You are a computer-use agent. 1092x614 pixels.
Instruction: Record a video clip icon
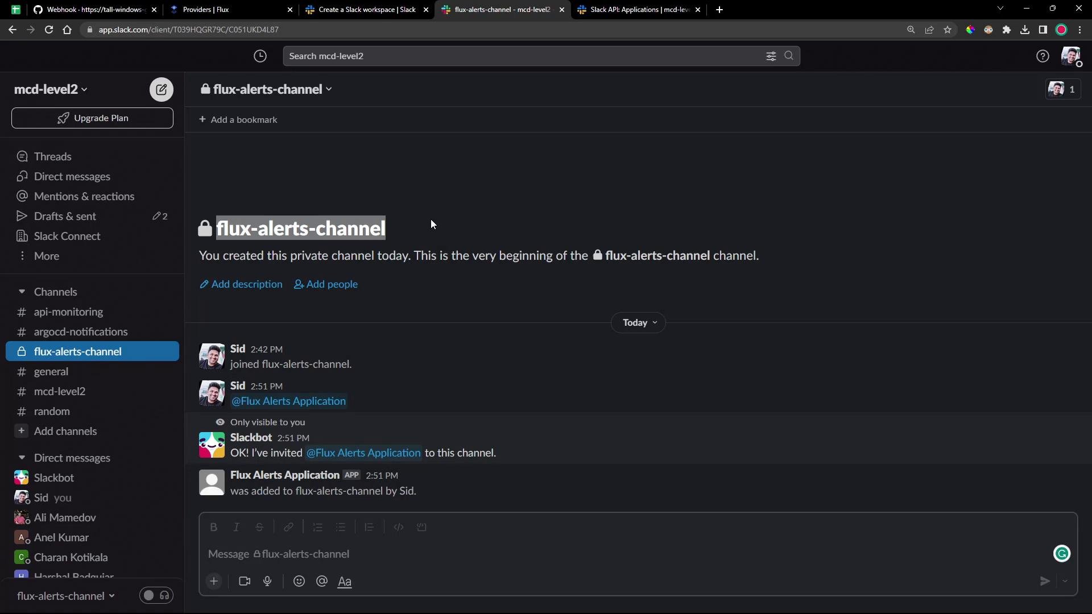pyautogui.click(x=245, y=581)
